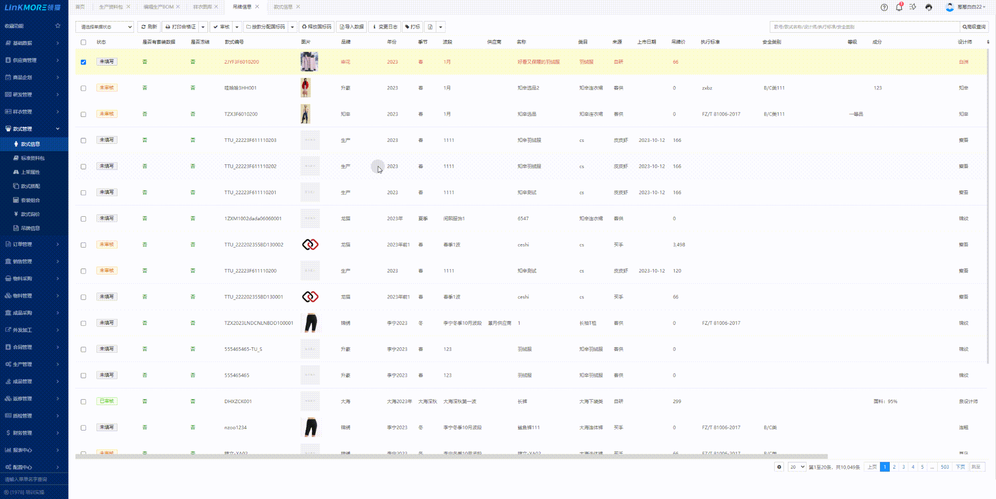Click the 导入数据 import button
The height and width of the screenshot is (499, 996).
tap(352, 27)
